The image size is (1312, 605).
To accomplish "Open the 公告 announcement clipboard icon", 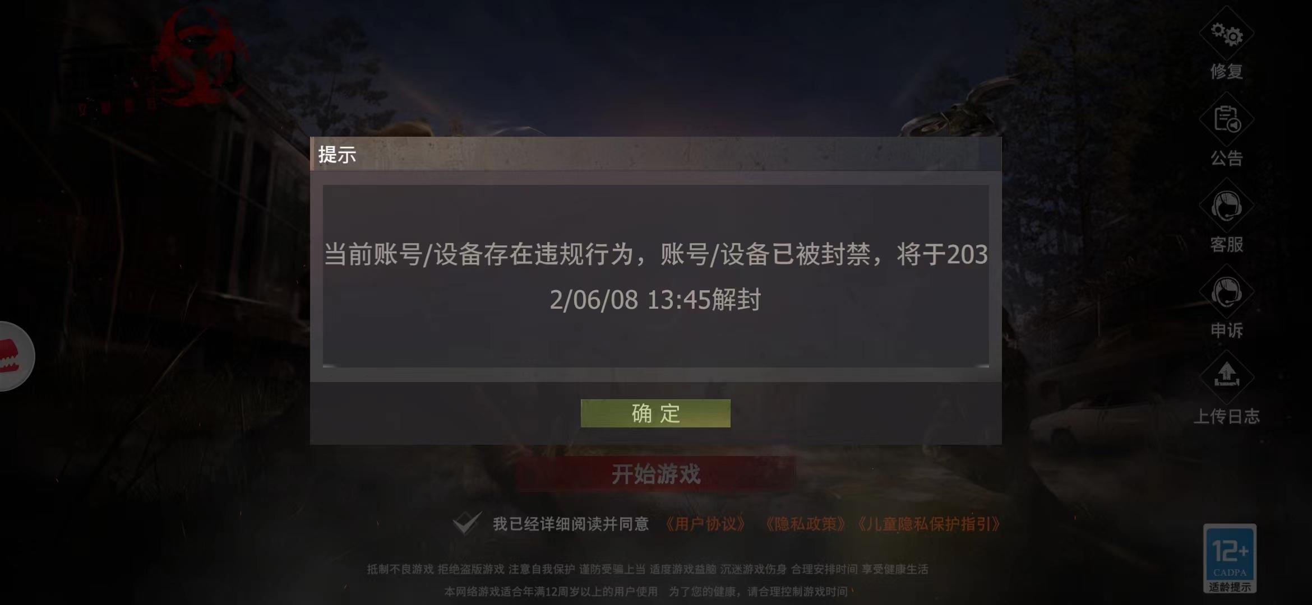I will pos(1226,119).
